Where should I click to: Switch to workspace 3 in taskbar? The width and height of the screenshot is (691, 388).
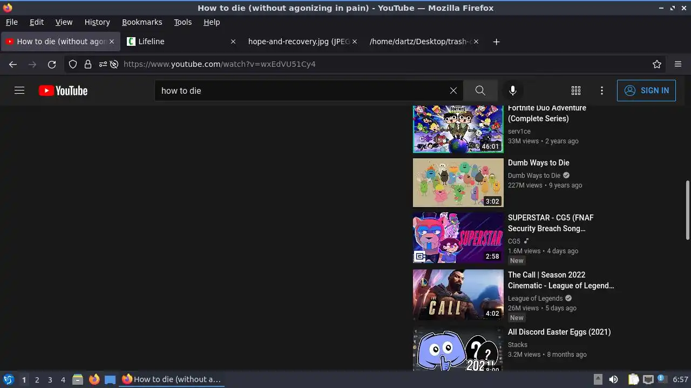pyautogui.click(x=50, y=379)
